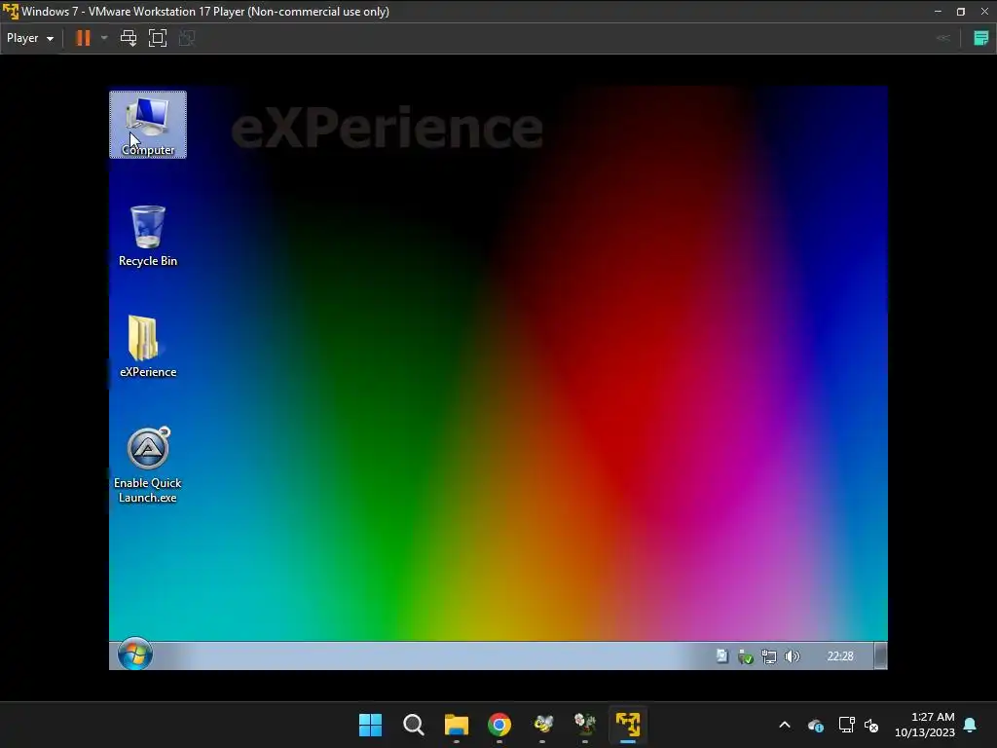Click the 22:28 clock in guest taskbar
The image size is (997, 748).
[840, 655]
